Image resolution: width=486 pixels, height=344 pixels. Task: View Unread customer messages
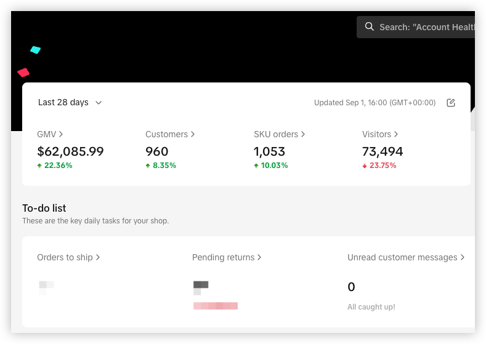(406, 257)
